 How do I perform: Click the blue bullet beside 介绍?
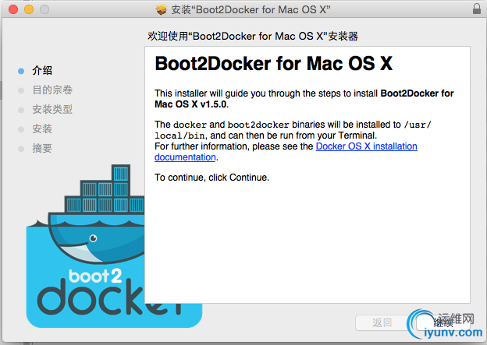tap(21, 71)
